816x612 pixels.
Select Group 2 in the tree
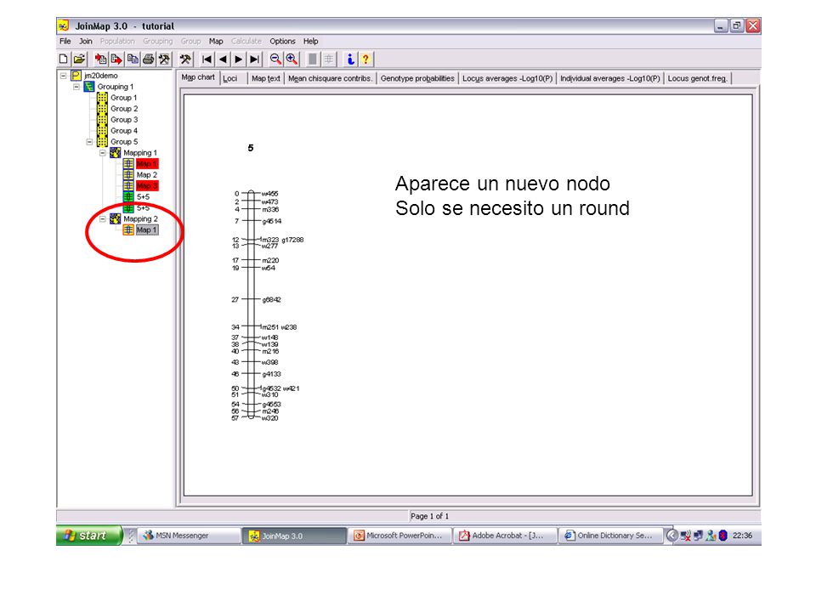[124, 109]
